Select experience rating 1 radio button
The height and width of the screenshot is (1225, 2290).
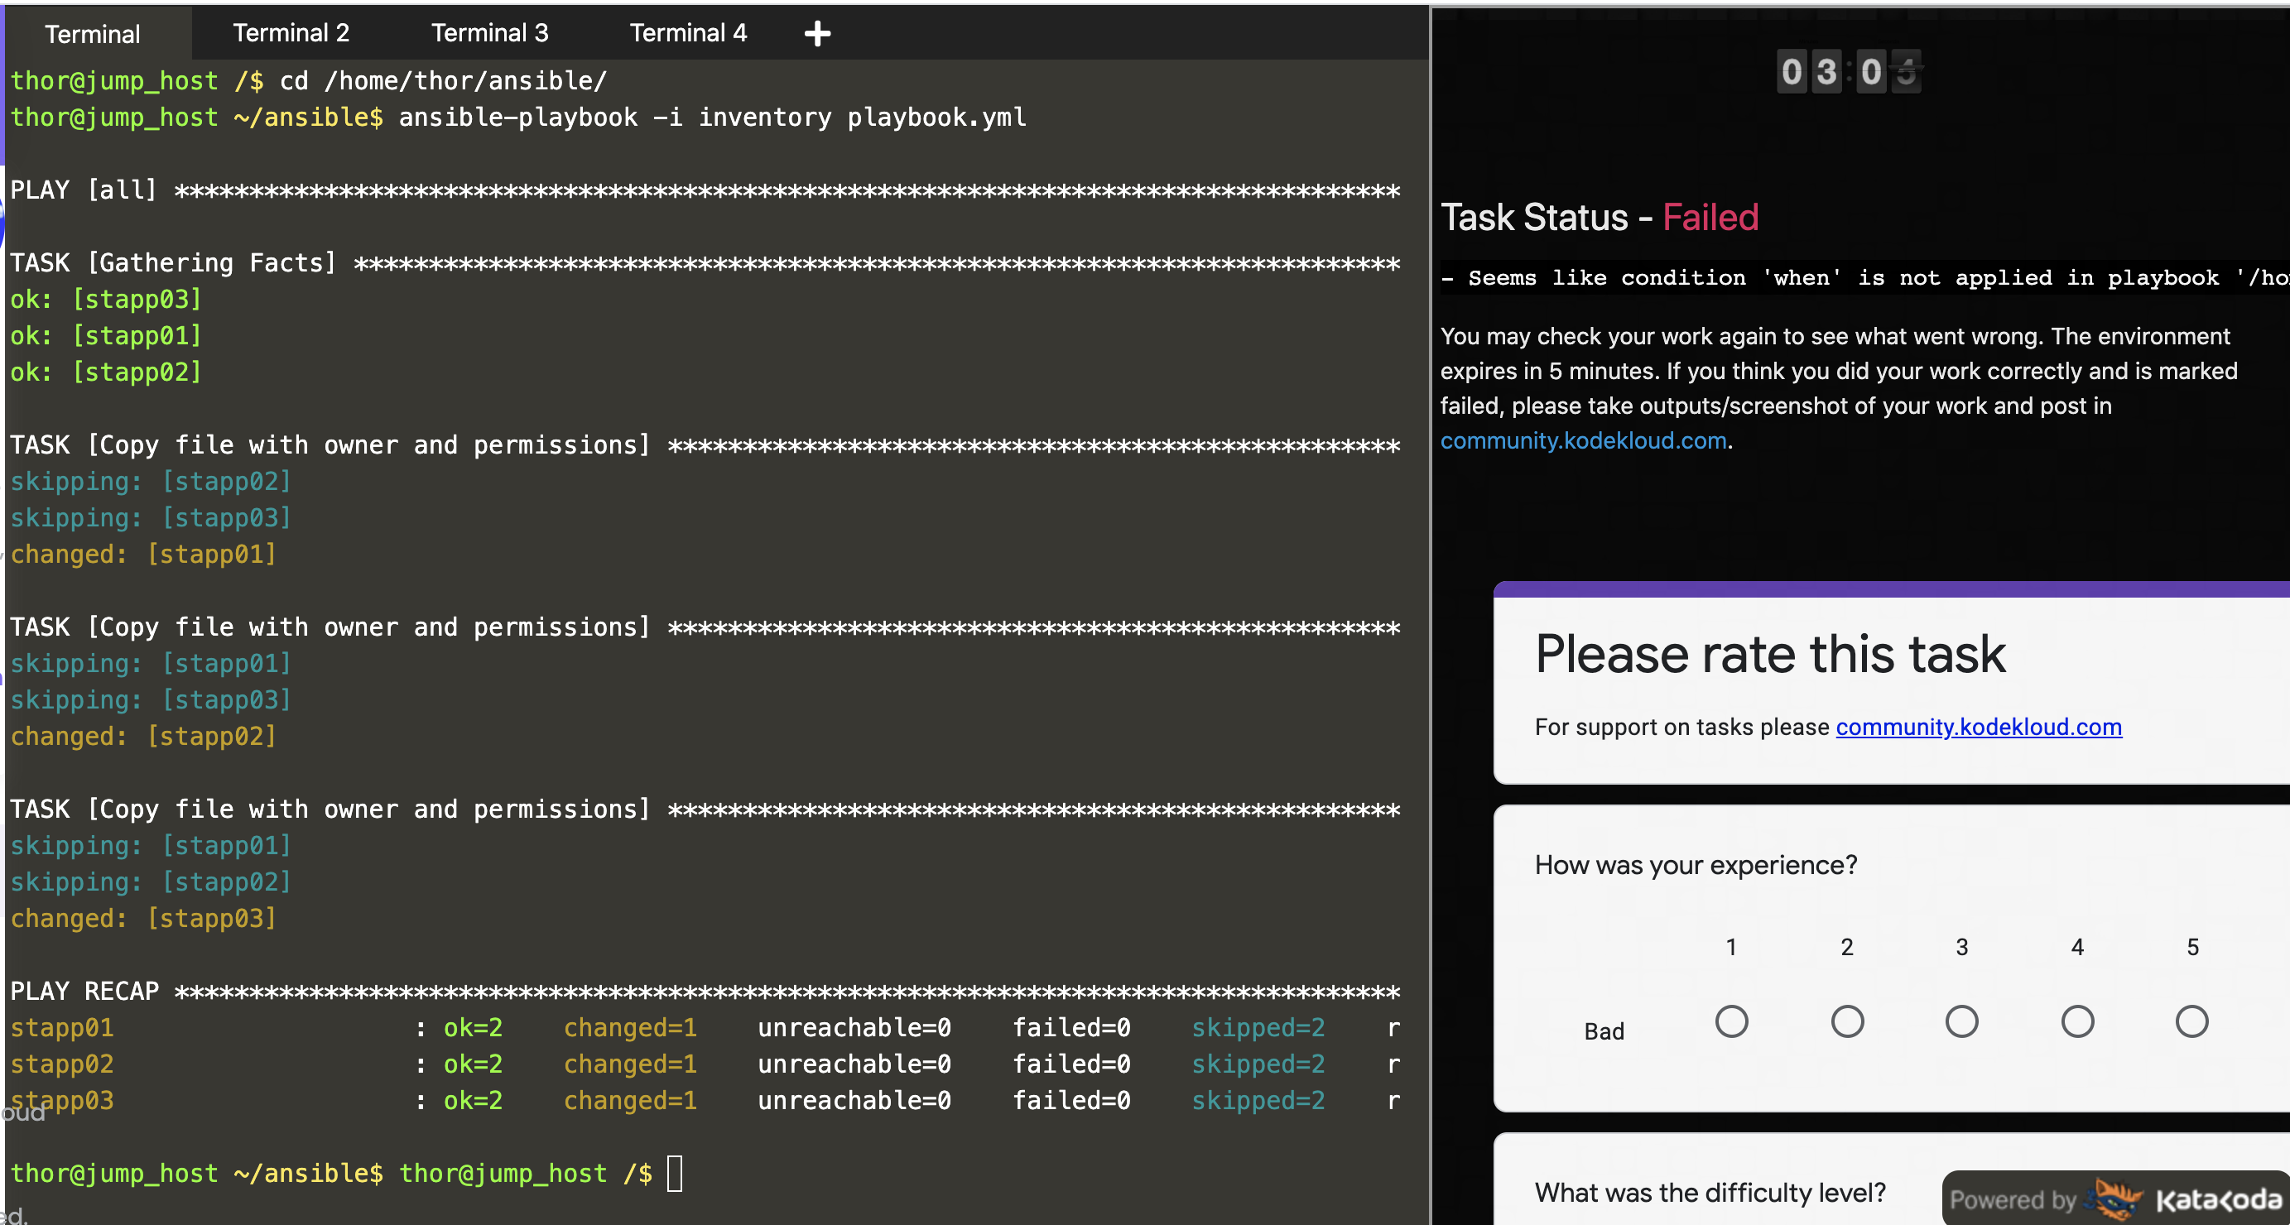click(x=1731, y=1021)
